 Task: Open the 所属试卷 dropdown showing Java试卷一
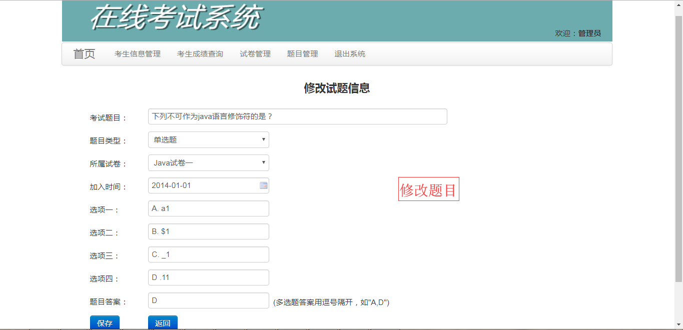tap(209, 162)
